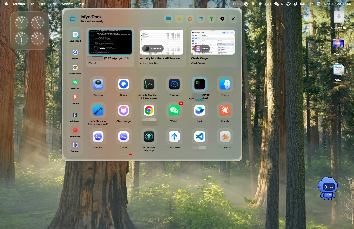Screen dimensions: 354x229
Task: Open InfyniDock settings gear
Action: click(x=222, y=19)
